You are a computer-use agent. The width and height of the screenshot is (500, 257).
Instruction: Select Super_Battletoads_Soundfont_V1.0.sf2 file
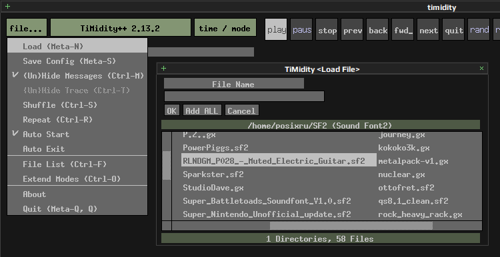pos(267,201)
